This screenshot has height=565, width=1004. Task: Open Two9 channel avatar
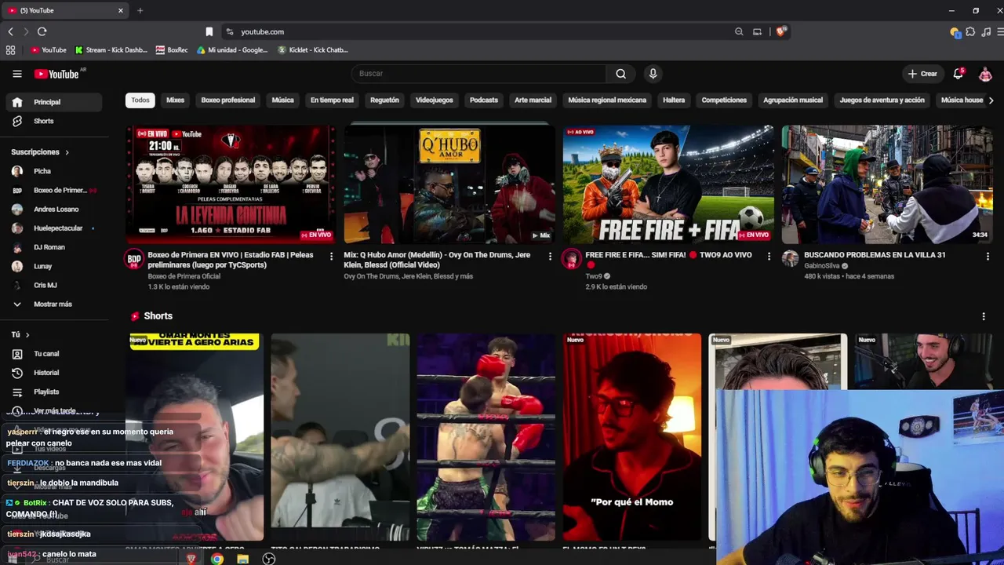[571, 260]
